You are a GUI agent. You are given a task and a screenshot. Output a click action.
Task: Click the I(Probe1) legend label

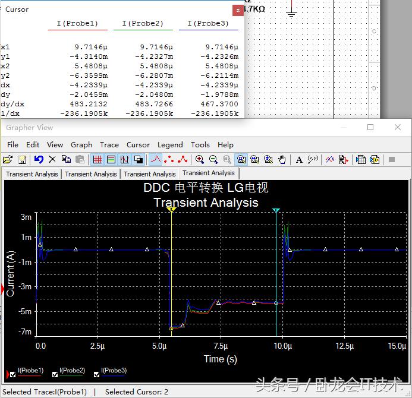pos(30,371)
